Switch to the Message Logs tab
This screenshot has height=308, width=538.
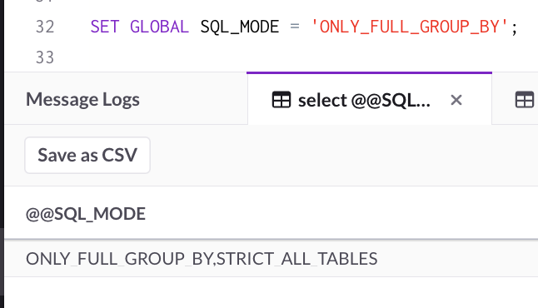pos(82,99)
